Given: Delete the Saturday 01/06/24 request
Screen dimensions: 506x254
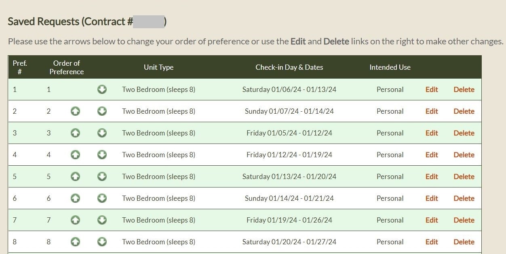Looking at the screenshot, I should 464,90.
